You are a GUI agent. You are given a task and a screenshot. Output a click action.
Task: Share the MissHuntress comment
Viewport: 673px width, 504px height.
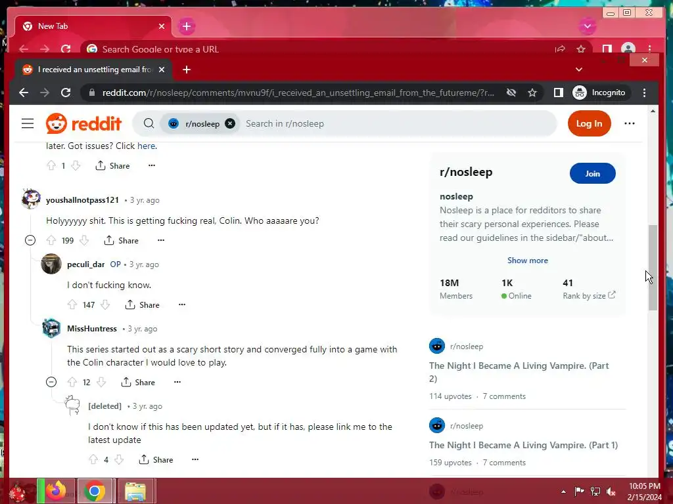point(138,382)
